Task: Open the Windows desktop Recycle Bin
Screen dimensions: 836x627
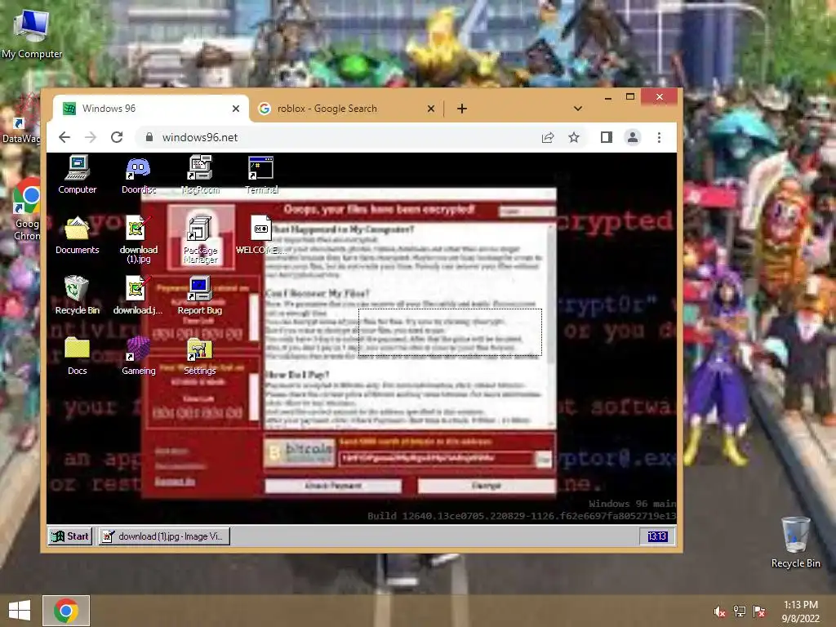Action: (795, 543)
